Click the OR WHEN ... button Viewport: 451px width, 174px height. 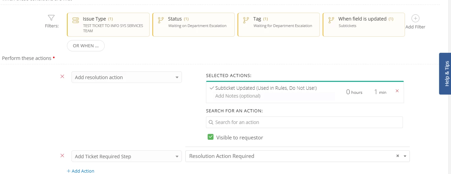coord(86,46)
